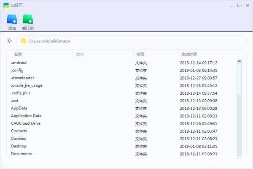
Task: Click 文件夹 type in the .android row
Action: click(141, 63)
